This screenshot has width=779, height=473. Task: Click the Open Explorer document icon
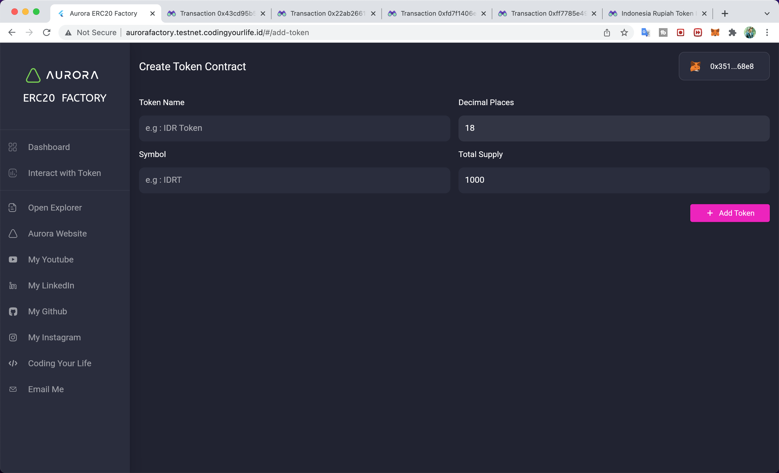click(x=13, y=208)
